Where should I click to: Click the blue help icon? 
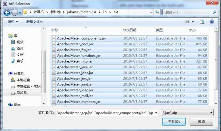(212, 22)
